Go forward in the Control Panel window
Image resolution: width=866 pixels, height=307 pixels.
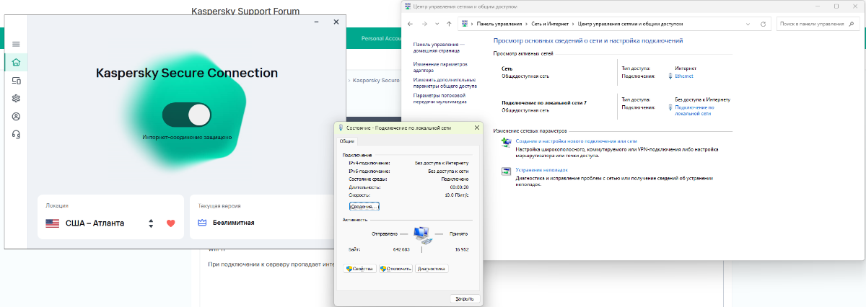tap(424, 24)
